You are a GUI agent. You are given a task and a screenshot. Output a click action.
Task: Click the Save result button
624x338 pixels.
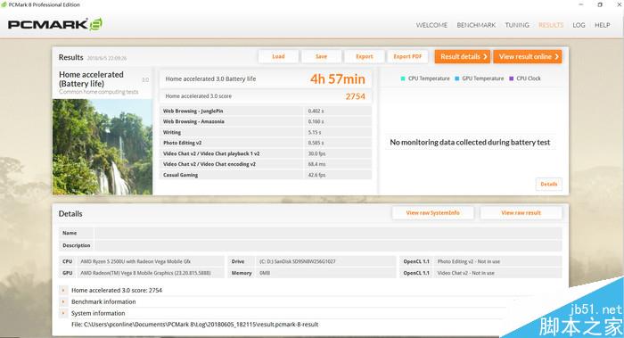tap(321, 56)
